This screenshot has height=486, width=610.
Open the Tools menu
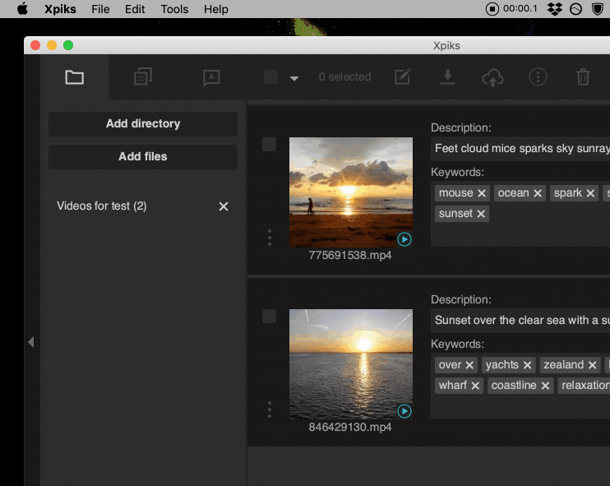[174, 9]
